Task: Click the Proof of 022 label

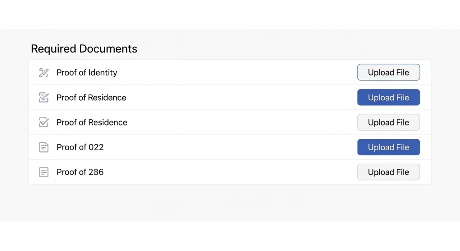Action: (x=80, y=147)
